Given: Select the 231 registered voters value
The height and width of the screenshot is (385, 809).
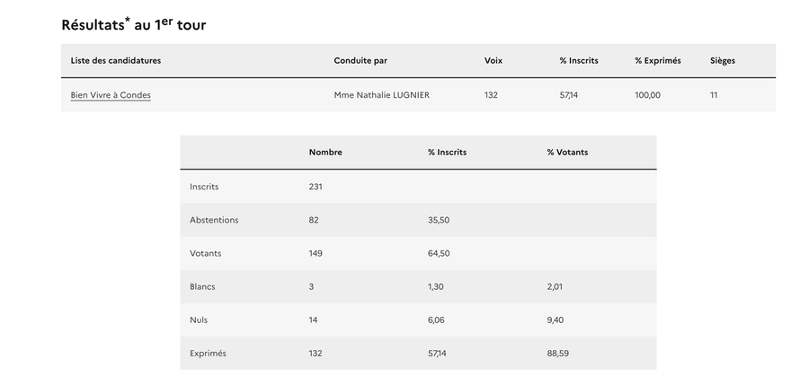Looking at the screenshot, I should pos(316,187).
